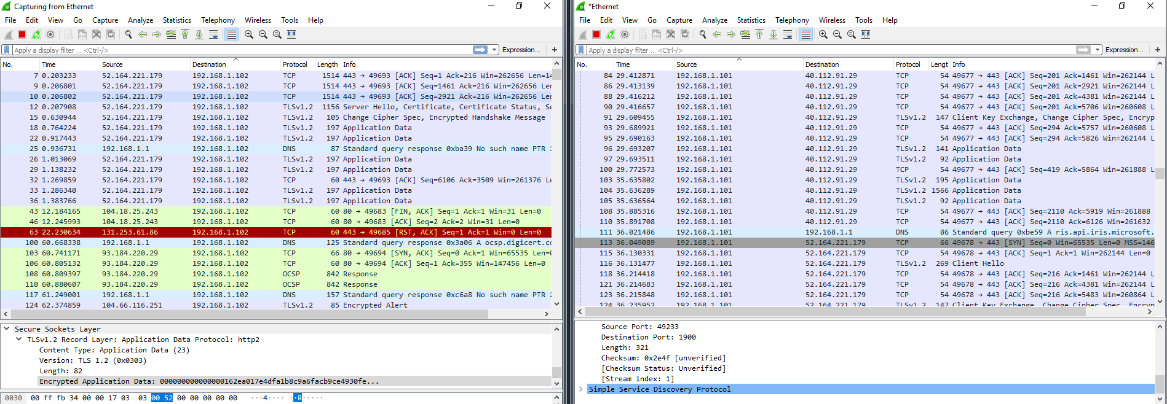Open Analyze menu in Capturing from Ethernet window
This screenshot has width=1167, height=404.
point(141,20)
